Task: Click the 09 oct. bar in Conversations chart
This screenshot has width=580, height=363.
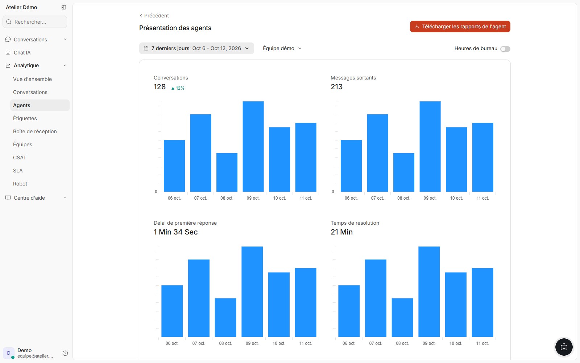Action: click(253, 146)
